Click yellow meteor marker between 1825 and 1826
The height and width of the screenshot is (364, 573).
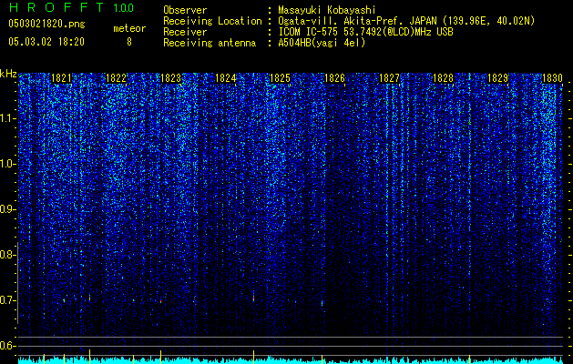(x=322, y=359)
